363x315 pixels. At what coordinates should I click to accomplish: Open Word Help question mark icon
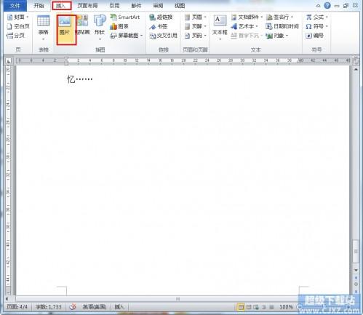click(327, 5)
